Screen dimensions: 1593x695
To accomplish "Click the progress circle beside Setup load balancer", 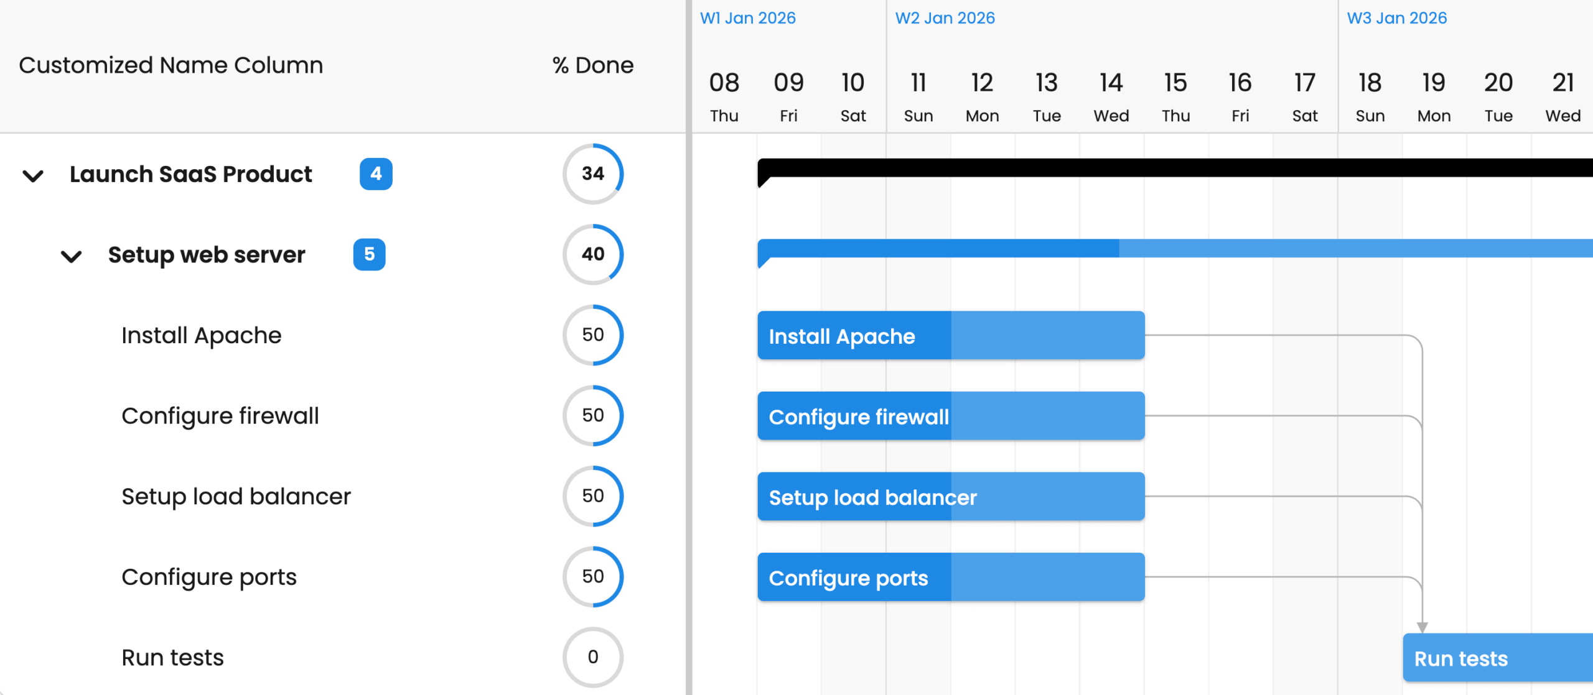I will pyautogui.click(x=592, y=495).
